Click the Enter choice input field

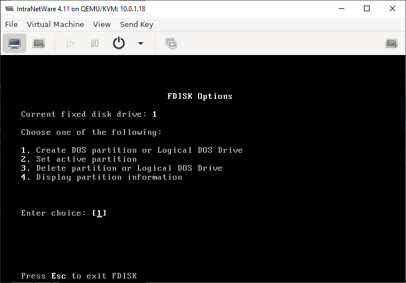(99, 213)
